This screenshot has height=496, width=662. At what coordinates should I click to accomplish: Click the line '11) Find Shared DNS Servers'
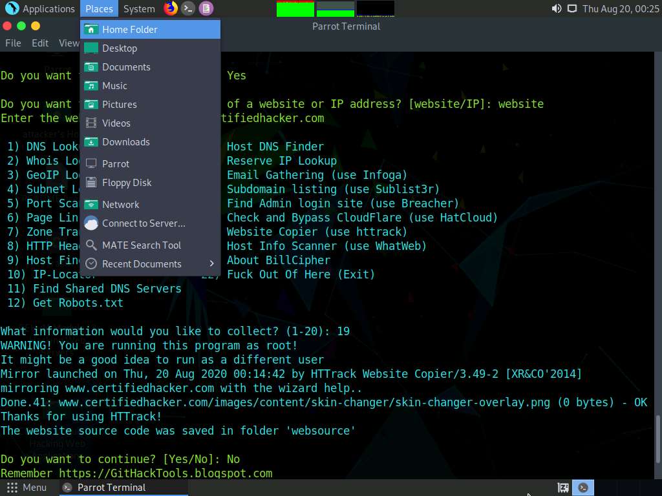tap(94, 289)
